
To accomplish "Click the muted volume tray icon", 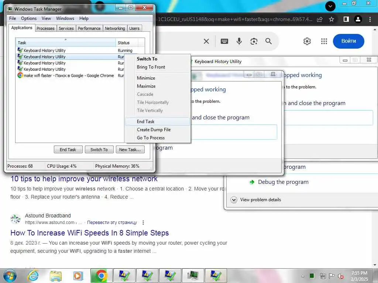I will [341, 276].
